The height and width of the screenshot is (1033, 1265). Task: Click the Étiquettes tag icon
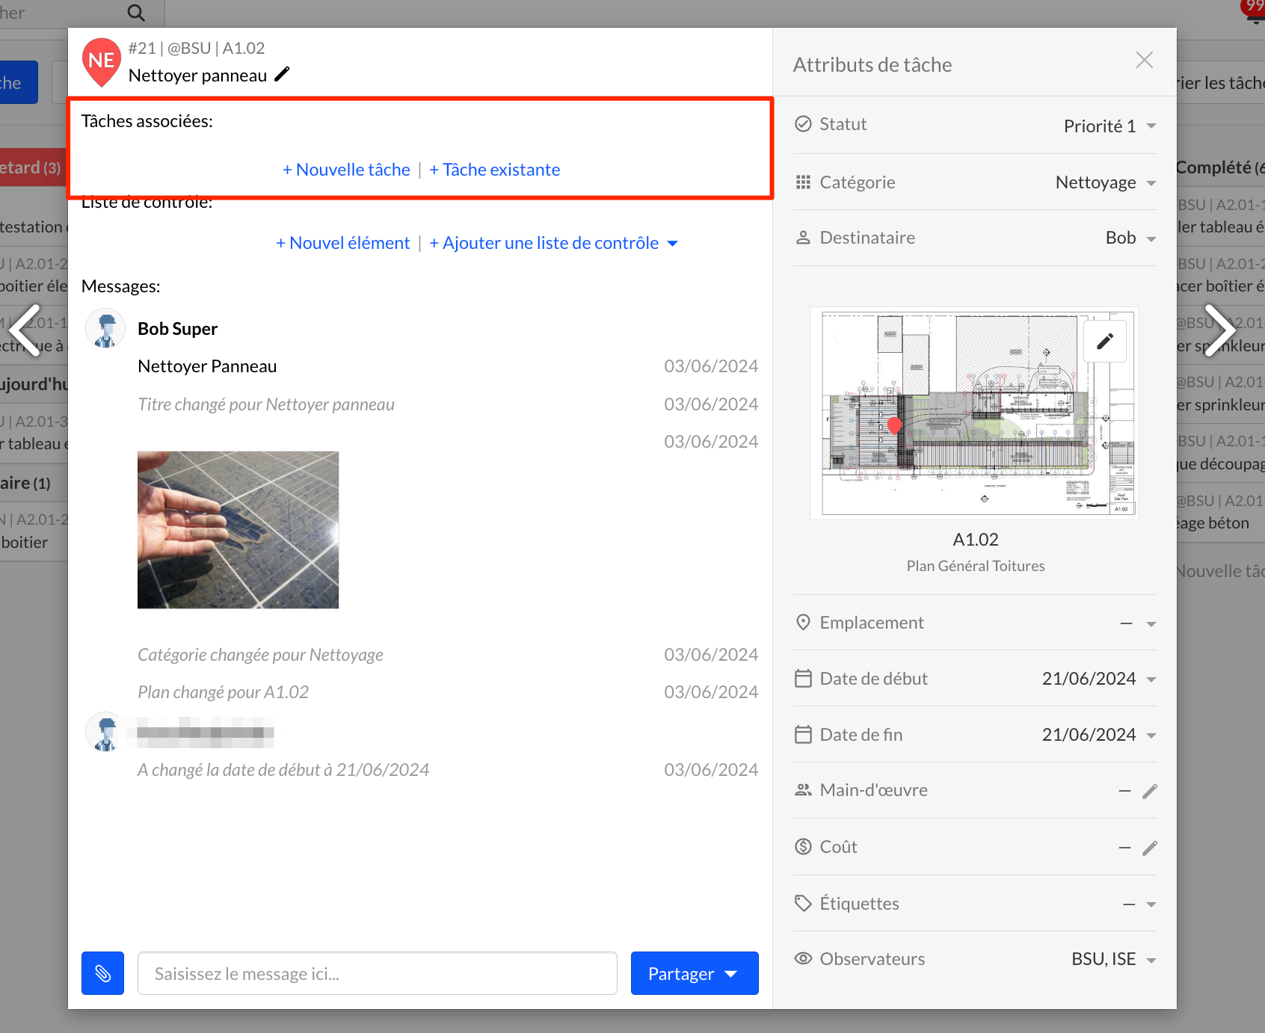803,903
